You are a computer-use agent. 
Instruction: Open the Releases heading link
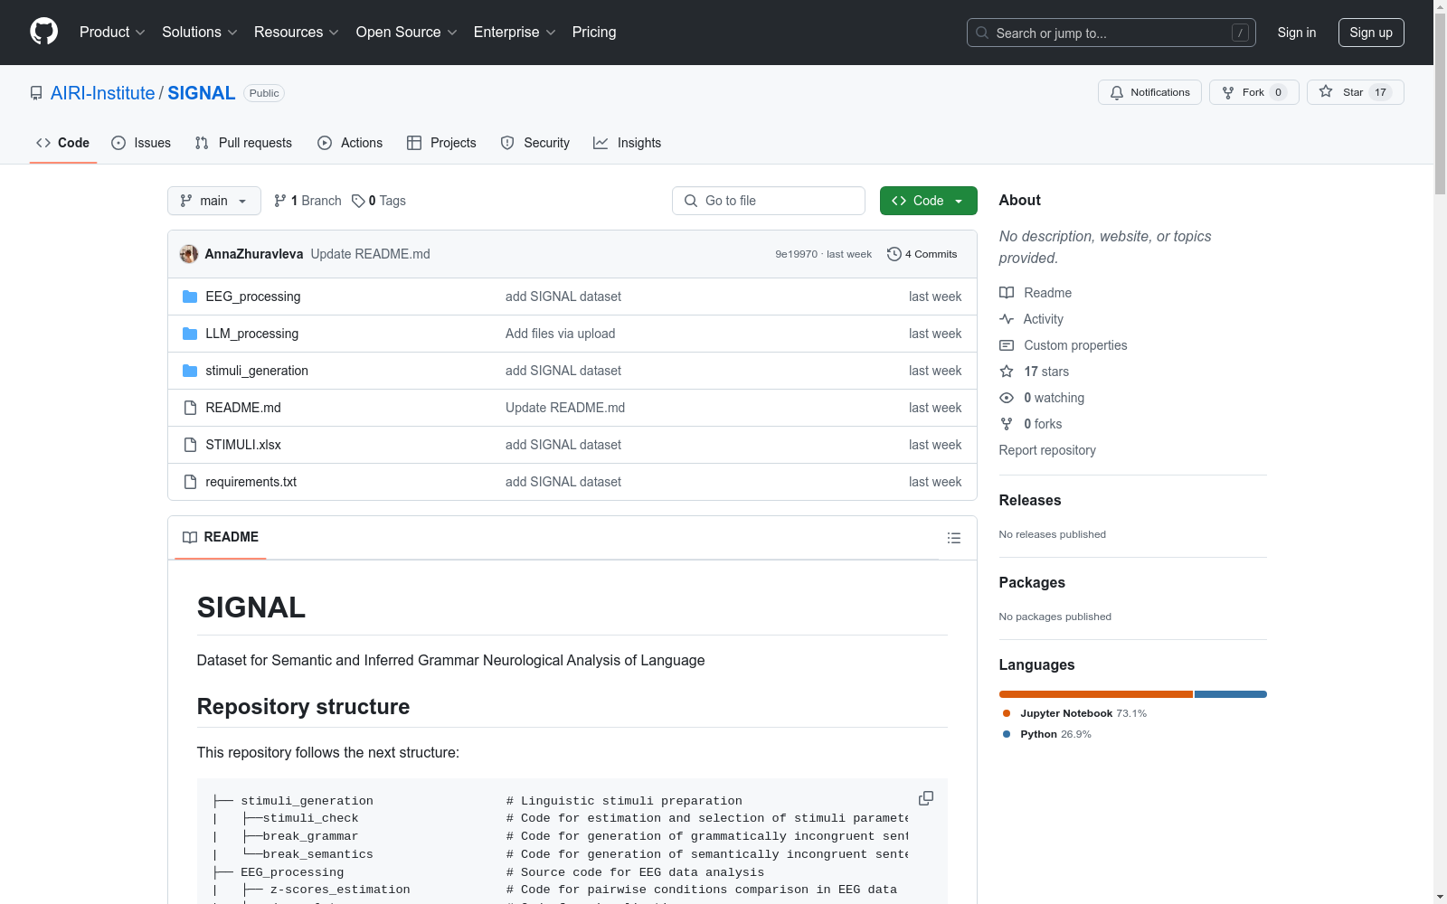tap(1030, 500)
